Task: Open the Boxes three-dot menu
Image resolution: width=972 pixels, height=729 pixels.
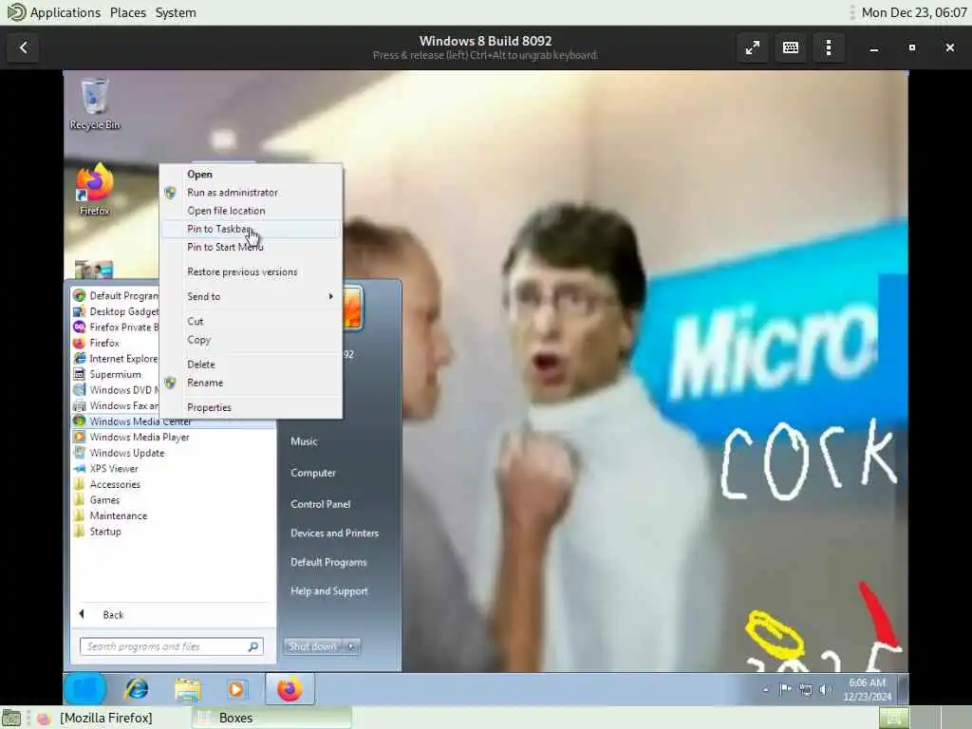Action: (829, 47)
